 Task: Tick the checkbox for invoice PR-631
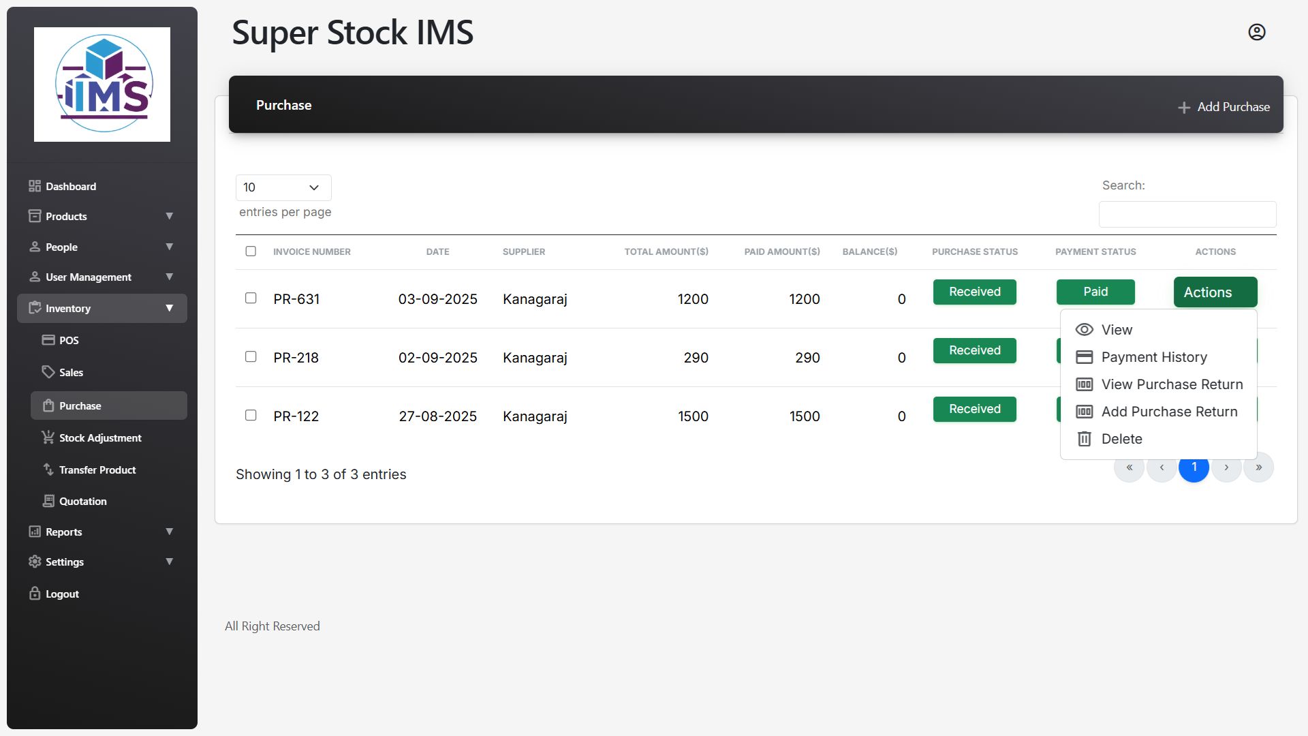[251, 298]
